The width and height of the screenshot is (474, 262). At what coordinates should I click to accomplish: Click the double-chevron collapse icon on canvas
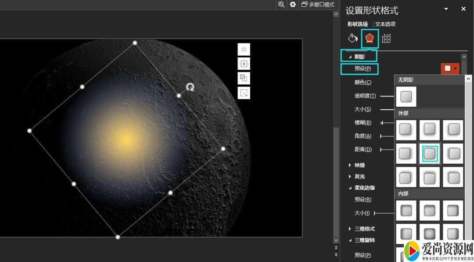pyautogui.click(x=244, y=50)
